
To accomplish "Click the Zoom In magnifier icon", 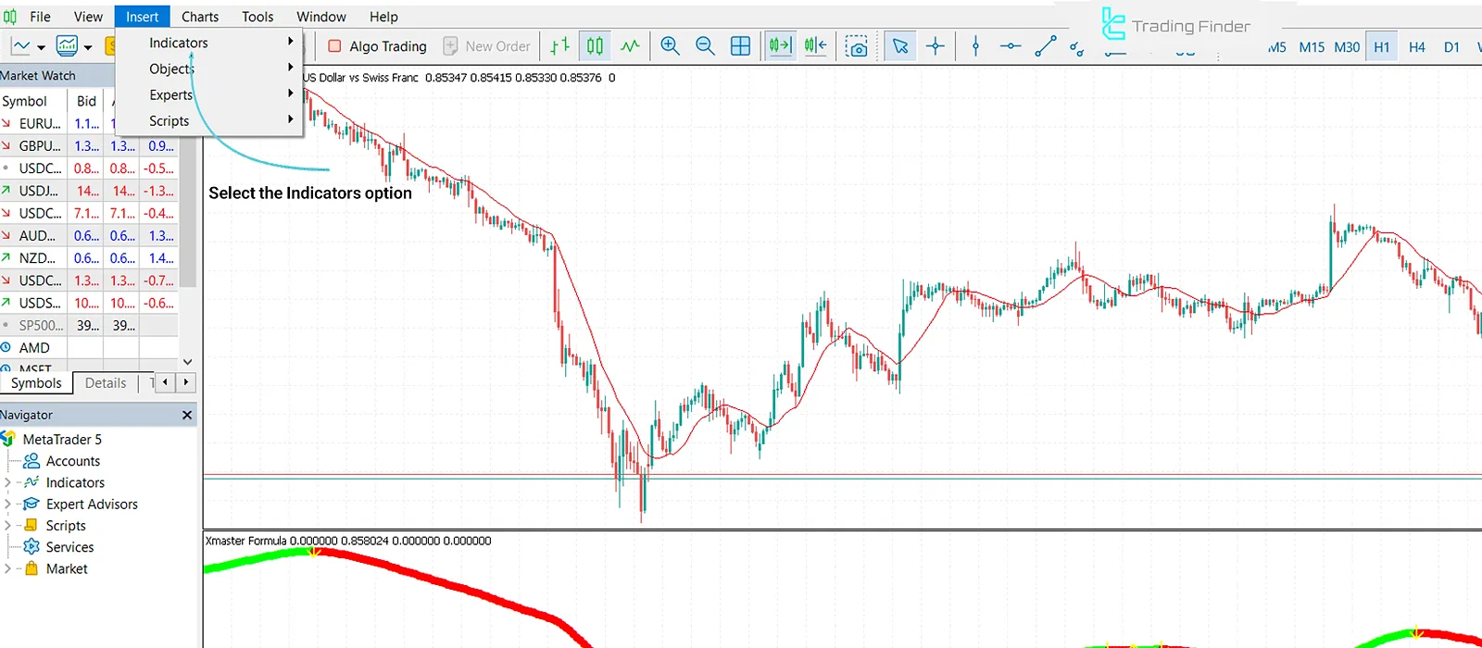I will tap(670, 46).
